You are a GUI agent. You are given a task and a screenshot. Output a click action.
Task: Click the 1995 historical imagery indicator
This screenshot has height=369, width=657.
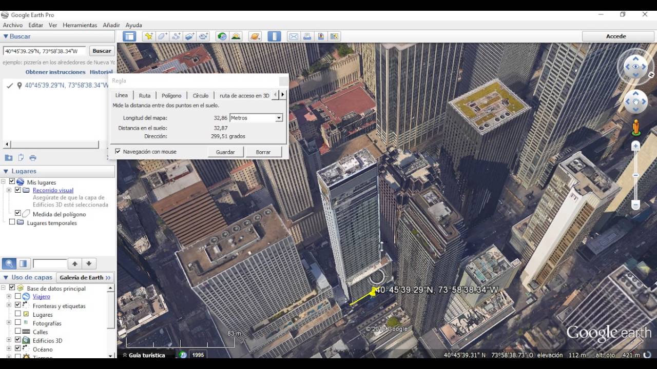tap(198, 355)
